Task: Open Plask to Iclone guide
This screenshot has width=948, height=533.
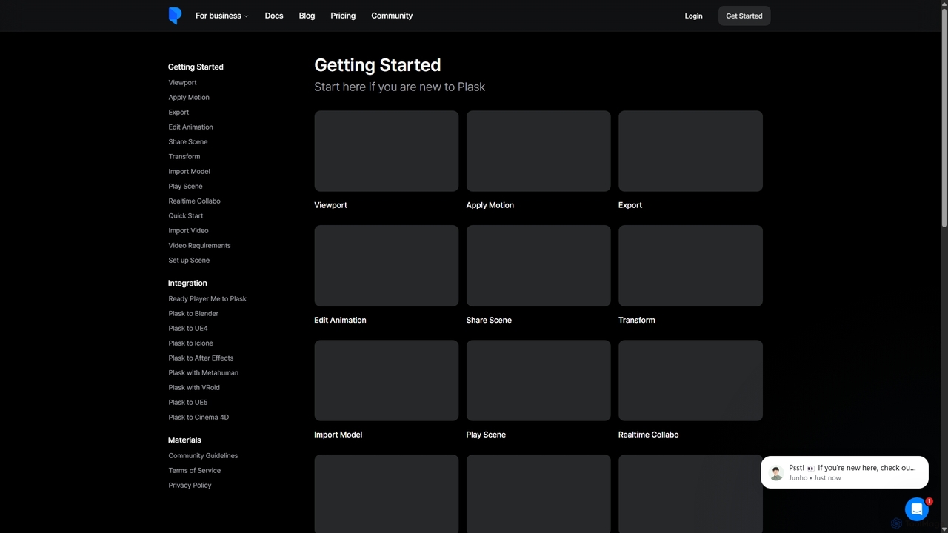Action: tap(190, 343)
